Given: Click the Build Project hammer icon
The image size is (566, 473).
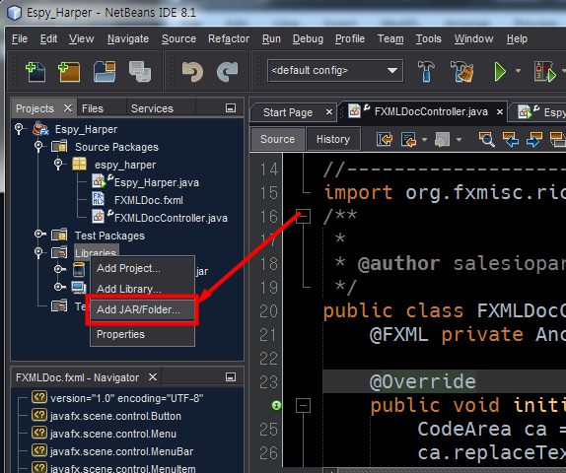Looking at the screenshot, I should pos(426,71).
